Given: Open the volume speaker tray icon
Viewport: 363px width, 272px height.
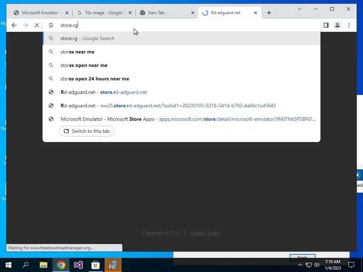Looking at the screenshot, I should pos(317,265).
